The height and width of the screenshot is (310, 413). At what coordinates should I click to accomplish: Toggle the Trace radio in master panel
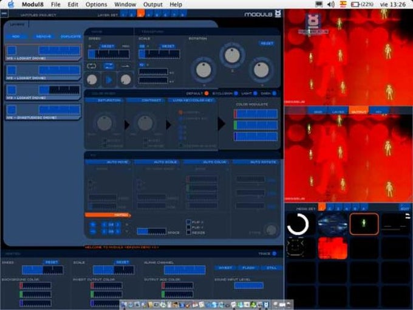(x=274, y=253)
